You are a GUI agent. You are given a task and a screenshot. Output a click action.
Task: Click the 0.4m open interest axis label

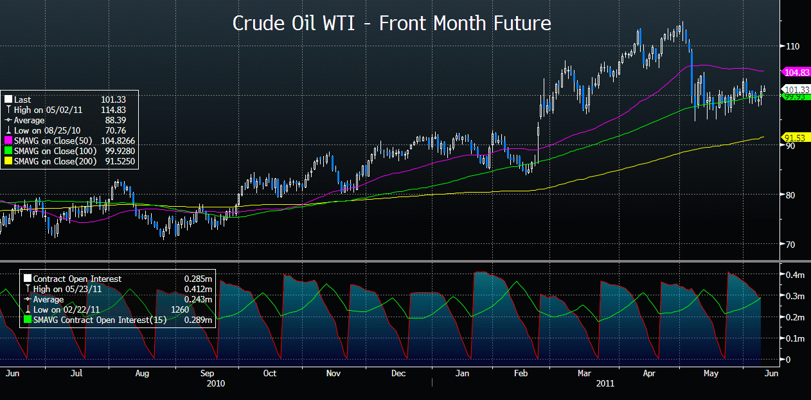click(794, 275)
